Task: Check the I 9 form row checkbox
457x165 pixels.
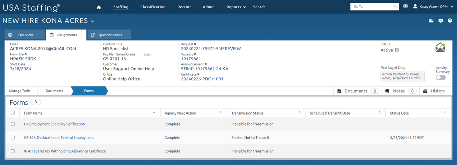Action: [x=12, y=124]
